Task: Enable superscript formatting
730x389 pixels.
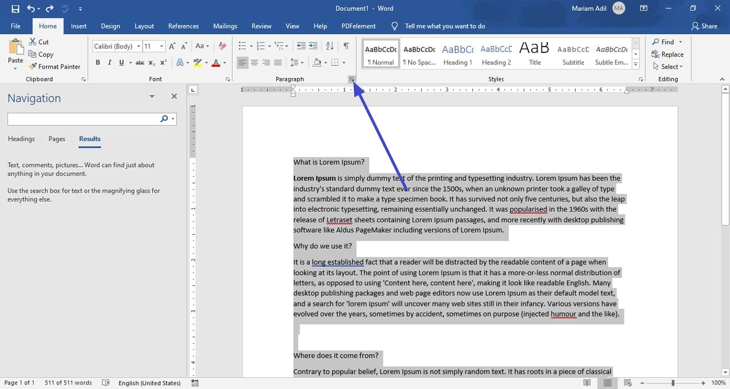Action: (x=163, y=62)
